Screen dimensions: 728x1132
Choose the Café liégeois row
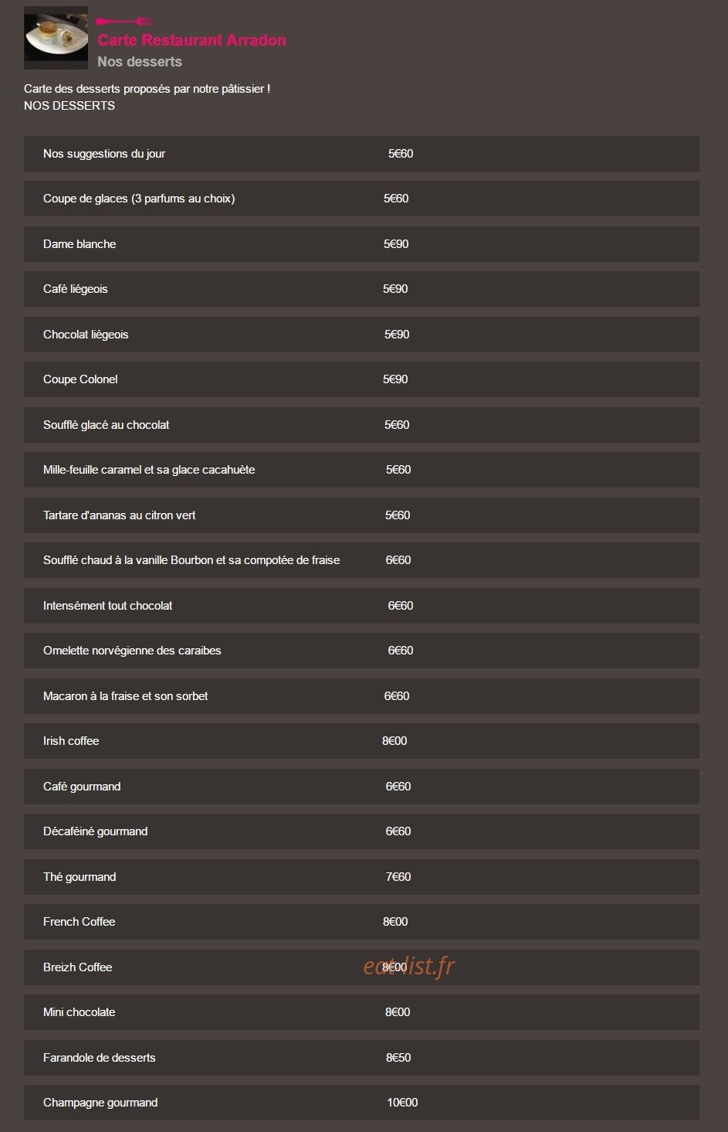(361, 289)
